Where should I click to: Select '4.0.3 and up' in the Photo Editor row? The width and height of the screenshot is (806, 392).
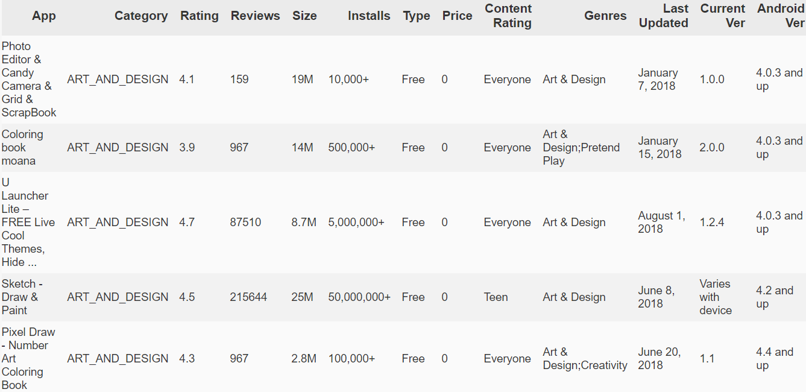779,80
